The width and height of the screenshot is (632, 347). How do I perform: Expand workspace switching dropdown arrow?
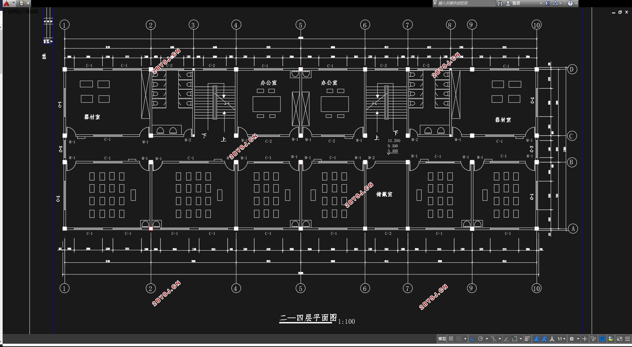tap(578, 339)
